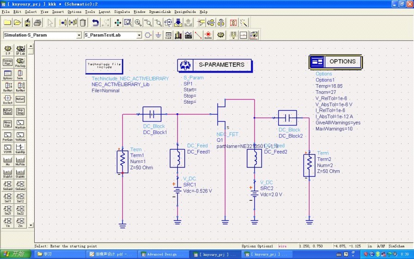
Task: Click the tuning fork tune icon
Action: (233, 35)
